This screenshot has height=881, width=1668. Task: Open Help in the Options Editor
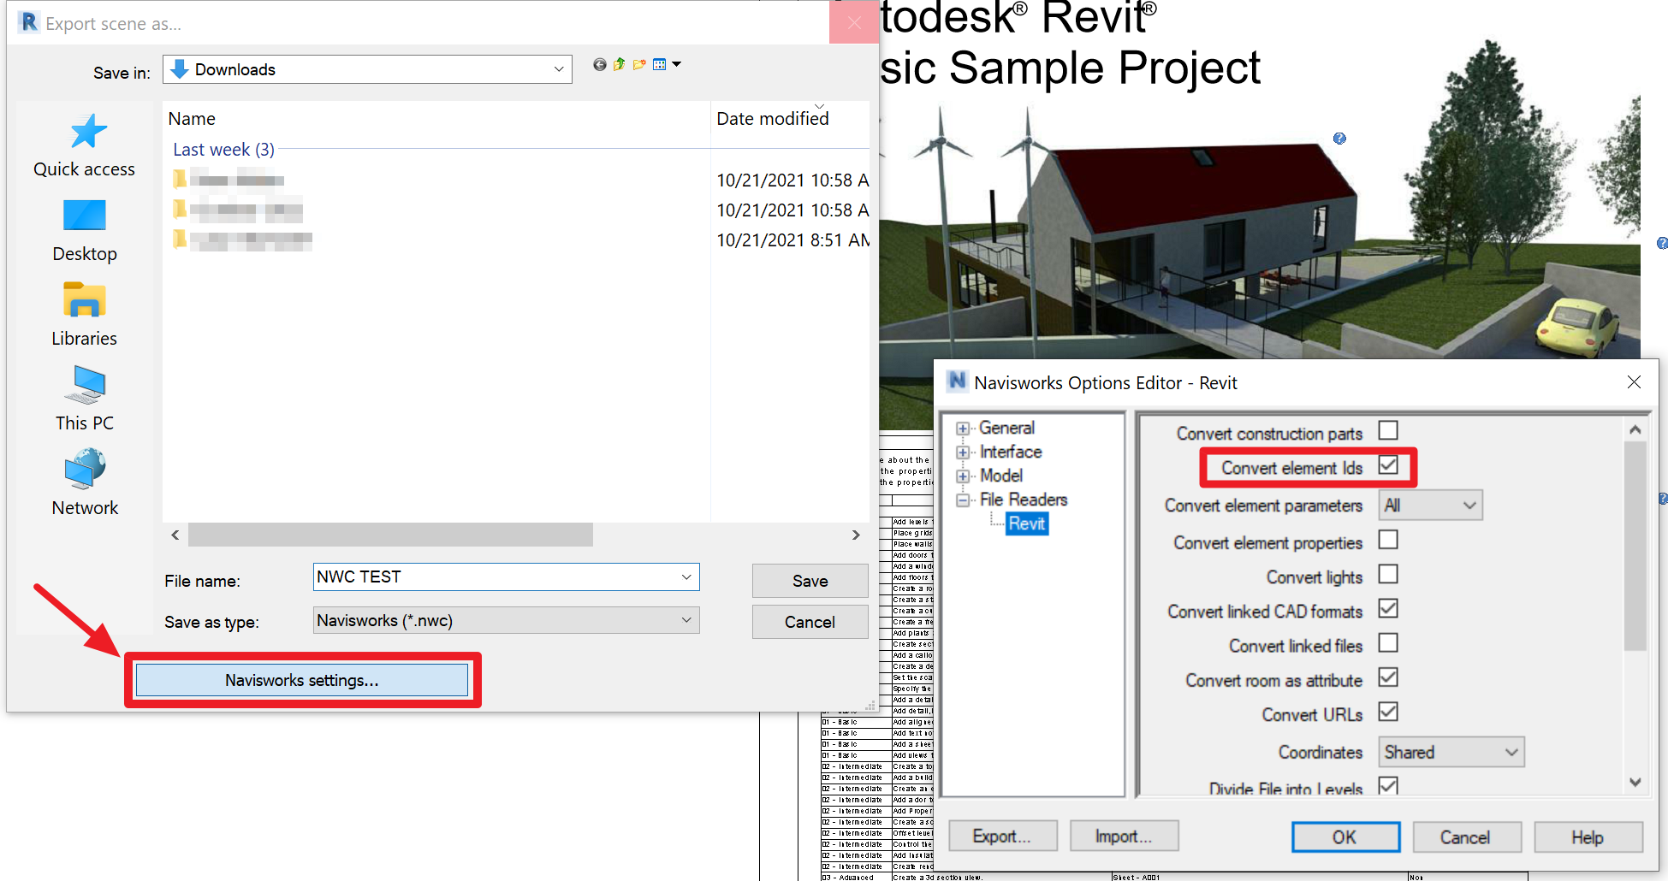click(1587, 837)
